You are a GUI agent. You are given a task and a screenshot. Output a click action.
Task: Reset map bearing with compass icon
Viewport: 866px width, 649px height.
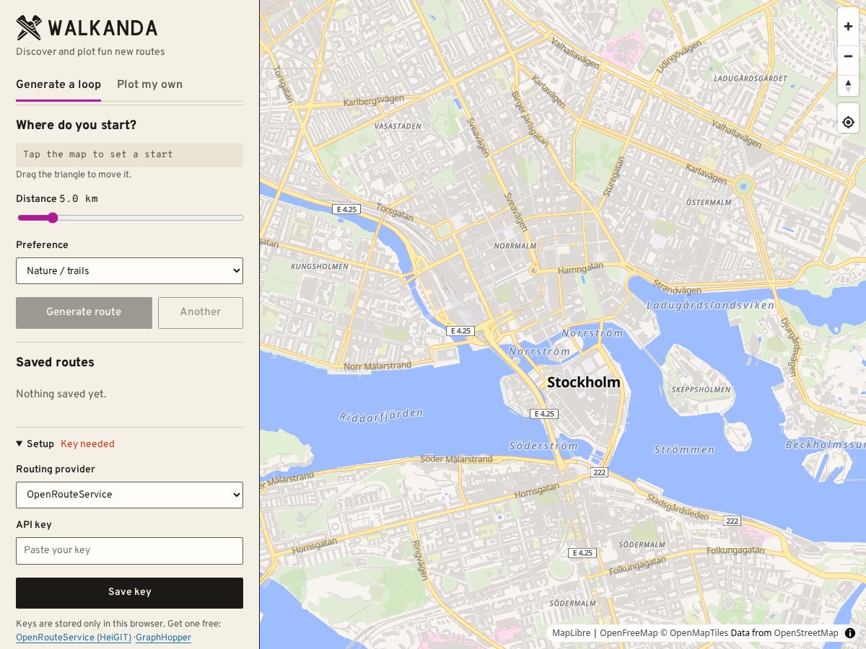(x=848, y=86)
